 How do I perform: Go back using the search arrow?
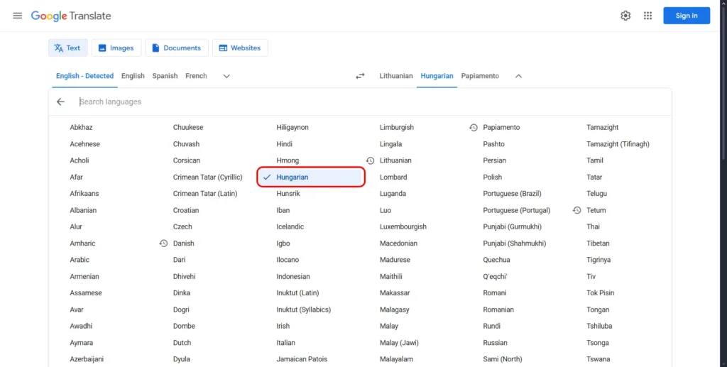(x=60, y=102)
